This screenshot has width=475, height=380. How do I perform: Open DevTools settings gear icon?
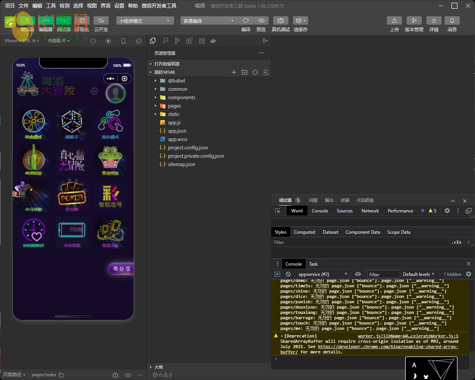447,211
